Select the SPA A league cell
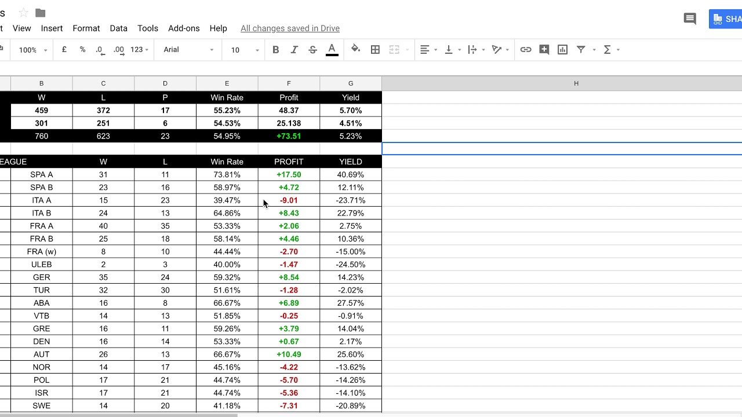The width and height of the screenshot is (742, 417). click(41, 174)
